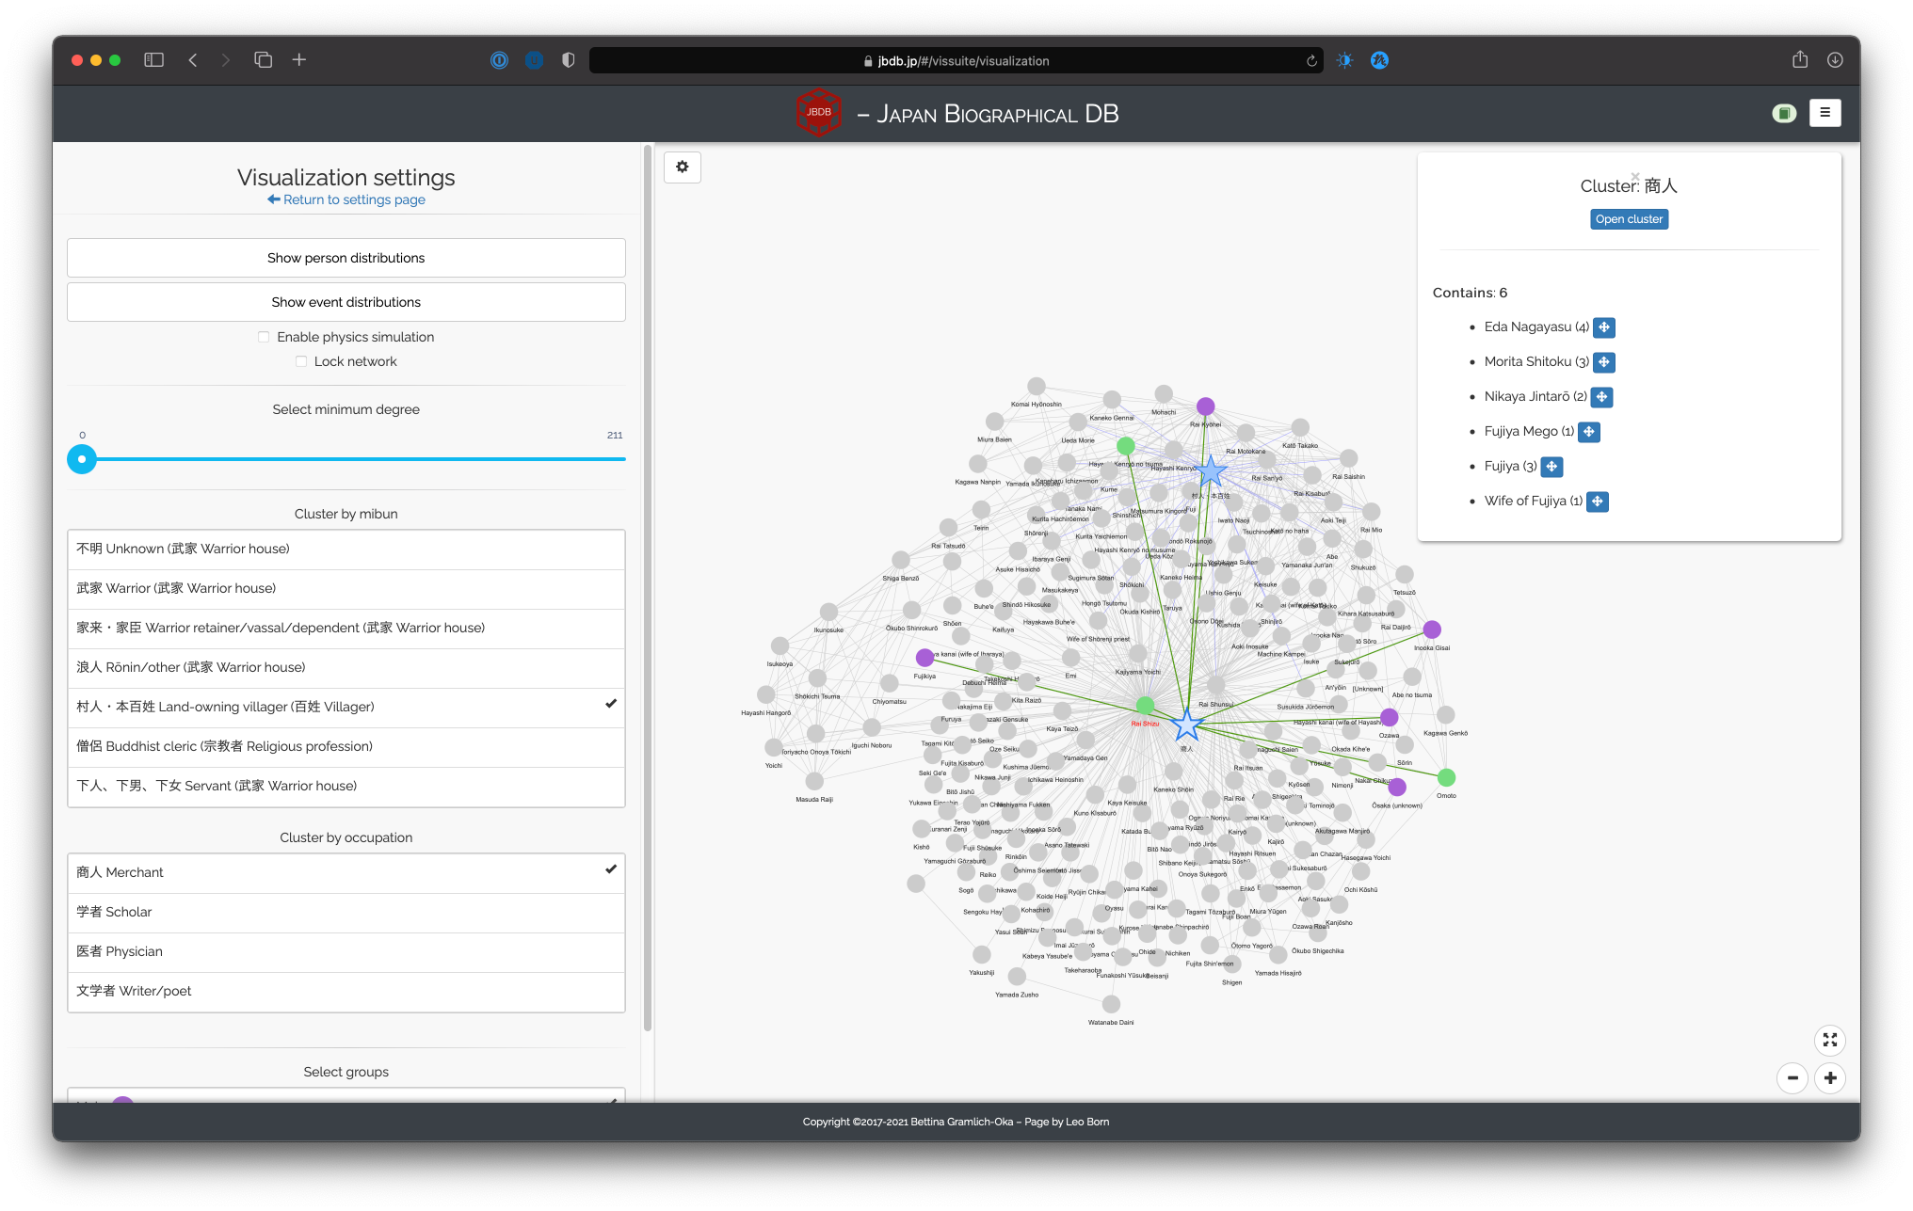The height and width of the screenshot is (1211, 1913).
Task: Toggle 僧侶 Buddhist cleric cluster
Action: [x=346, y=747]
